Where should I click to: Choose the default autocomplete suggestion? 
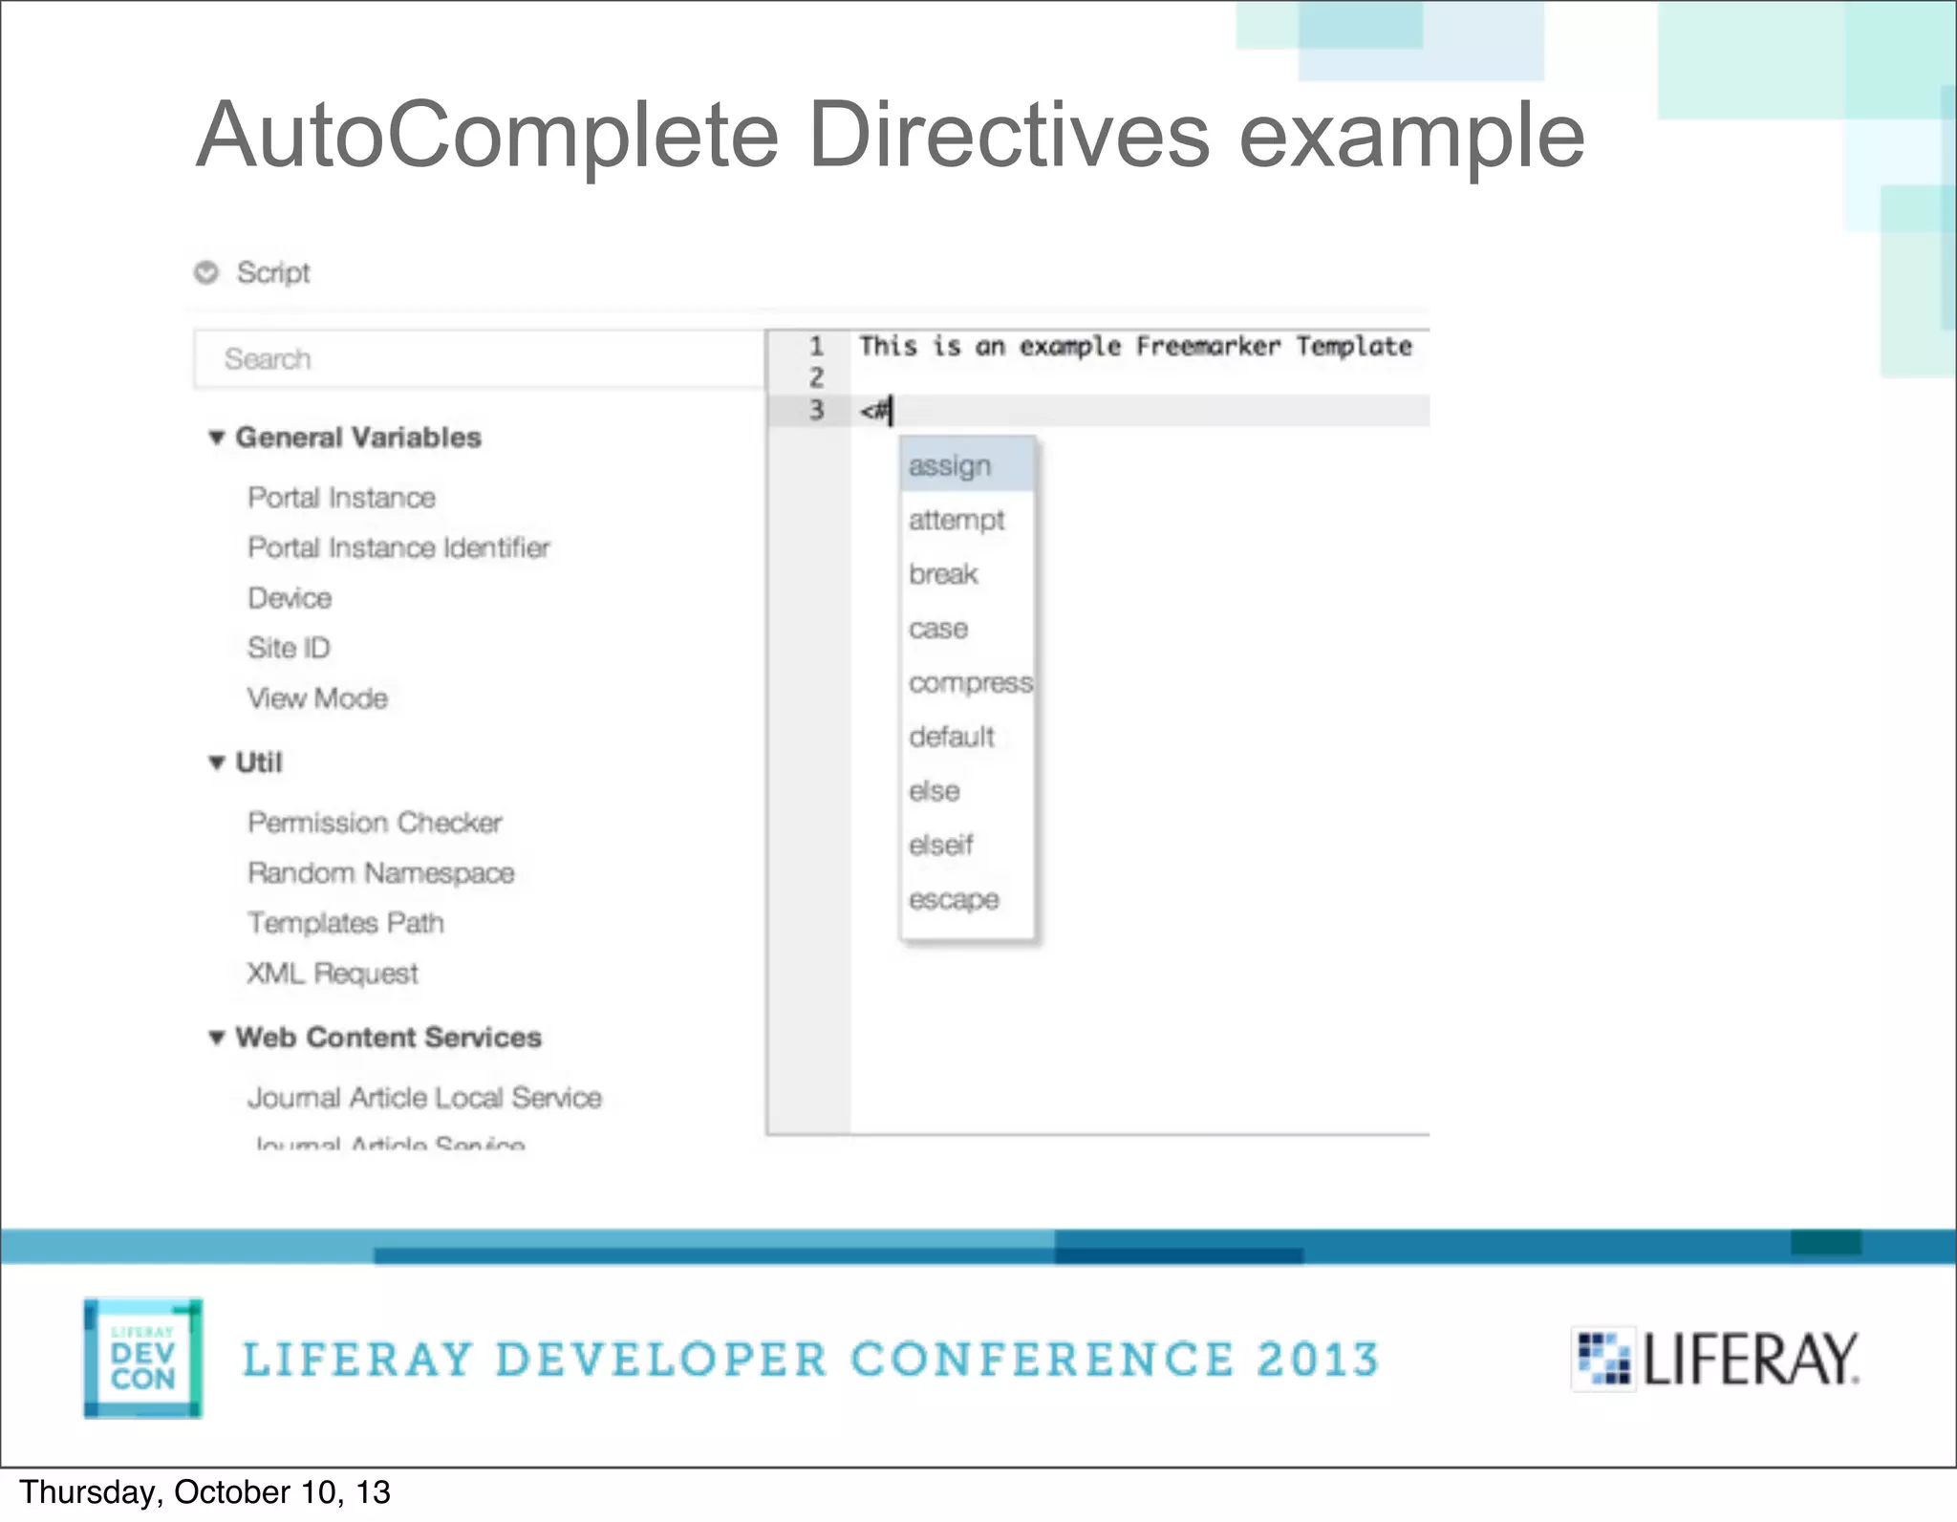968,737
